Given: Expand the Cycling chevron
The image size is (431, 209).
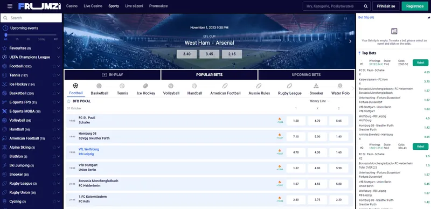Looking at the screenshot, I should pyautogui.click(x=59, y=201).
